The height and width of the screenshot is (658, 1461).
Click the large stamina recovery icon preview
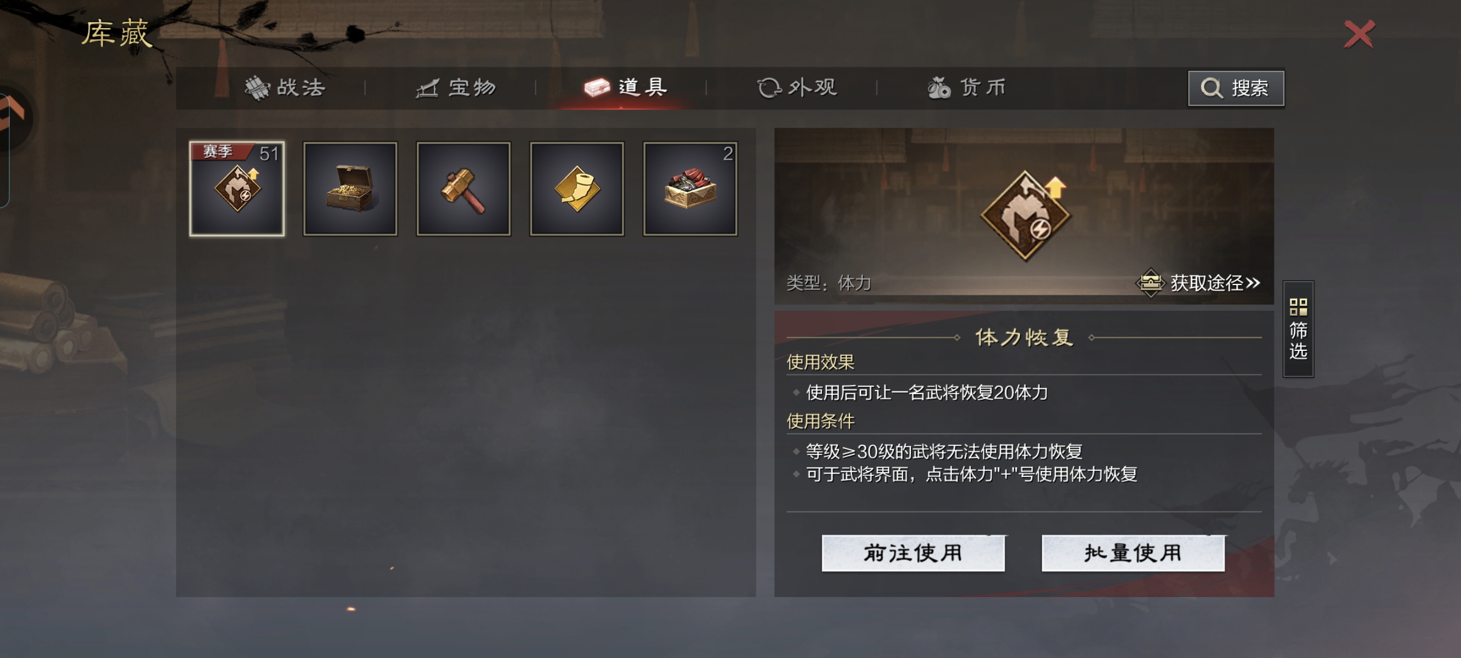click(x=1026, y=215)
